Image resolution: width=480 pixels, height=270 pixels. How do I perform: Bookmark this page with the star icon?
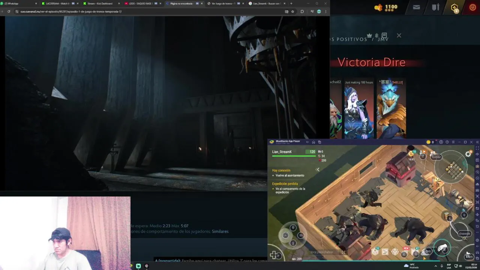(292, 12)
